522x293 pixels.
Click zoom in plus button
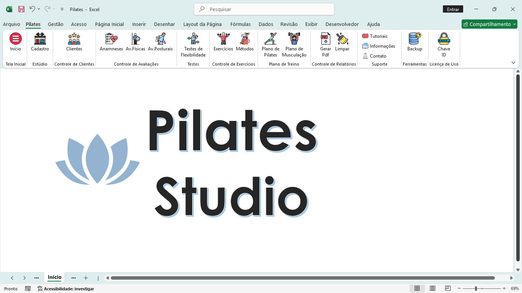tap(504, 288)
